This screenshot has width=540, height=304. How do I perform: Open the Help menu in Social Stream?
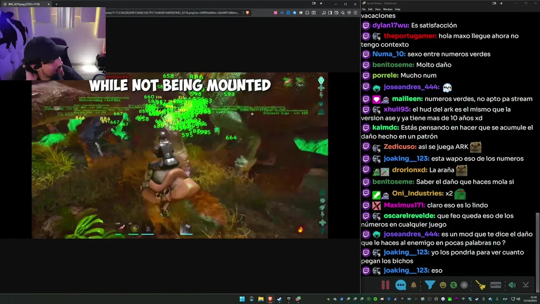(398, 9)
